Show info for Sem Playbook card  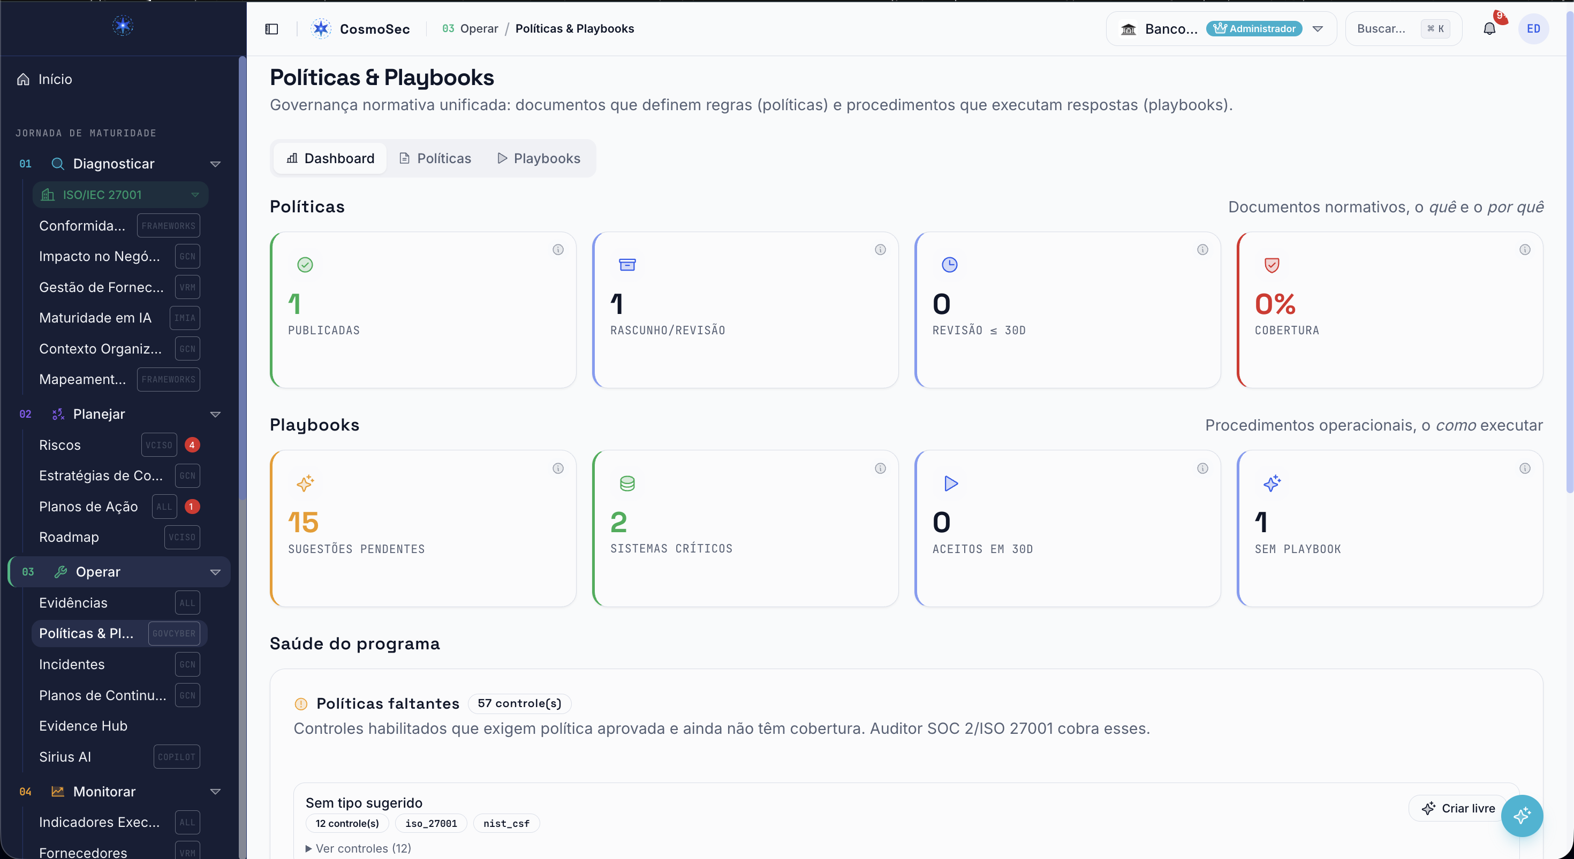click(1525, 468)
